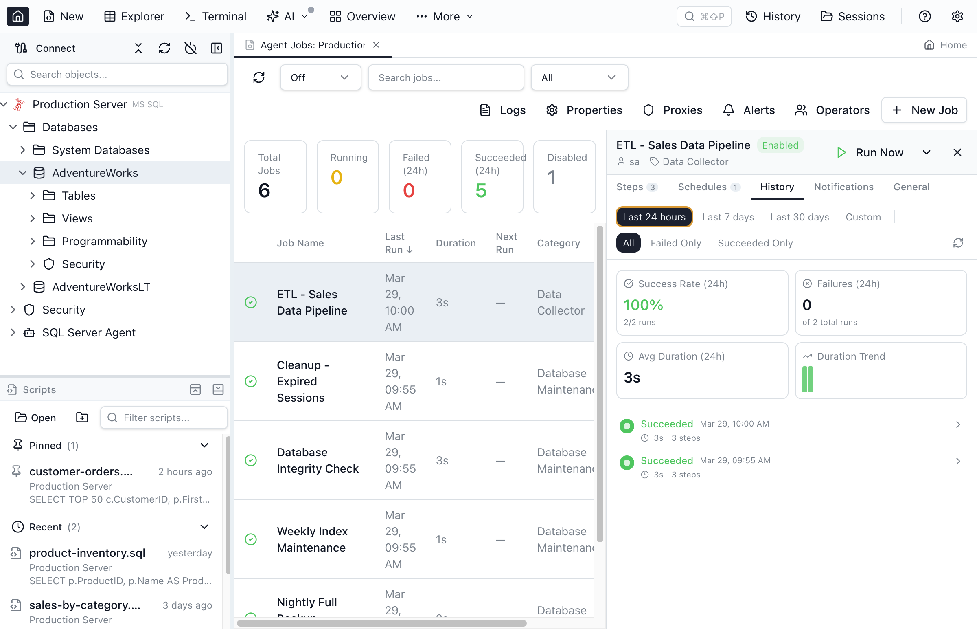Switch to the Notifications tab

[843, 187]
